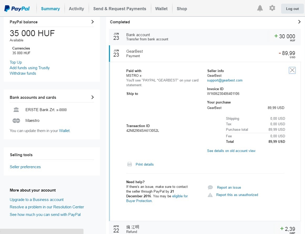Click the - 89,99 USD amount
The height and width of the screenshot is (234, 305).
(287, 54)
